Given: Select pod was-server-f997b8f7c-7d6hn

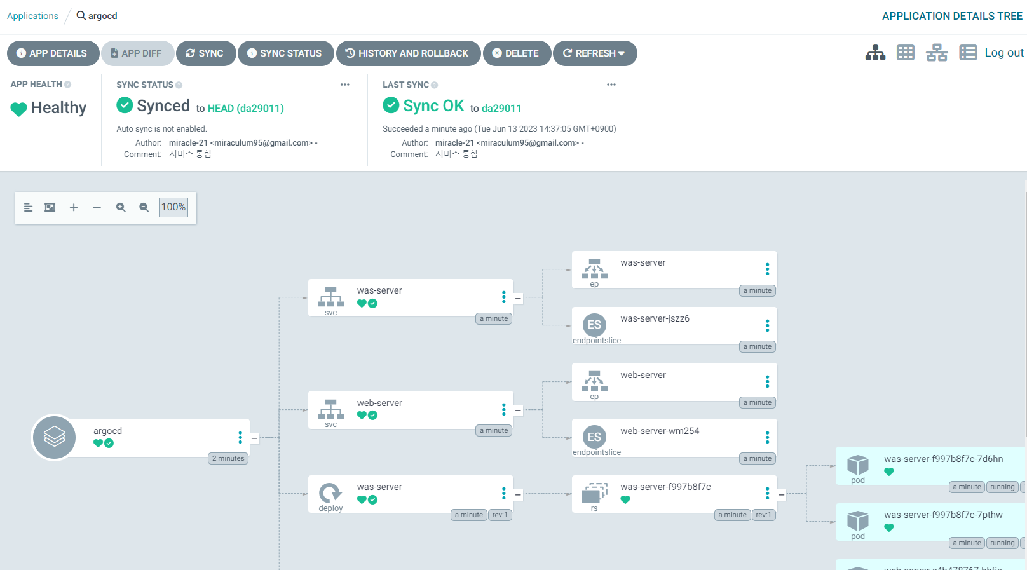Looking at the screenshot, I should pyautogui.click(x=931, y=466).
